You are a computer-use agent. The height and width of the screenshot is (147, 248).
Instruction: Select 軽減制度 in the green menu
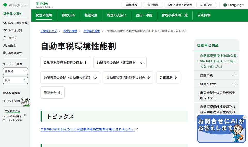tap(91, 15)
